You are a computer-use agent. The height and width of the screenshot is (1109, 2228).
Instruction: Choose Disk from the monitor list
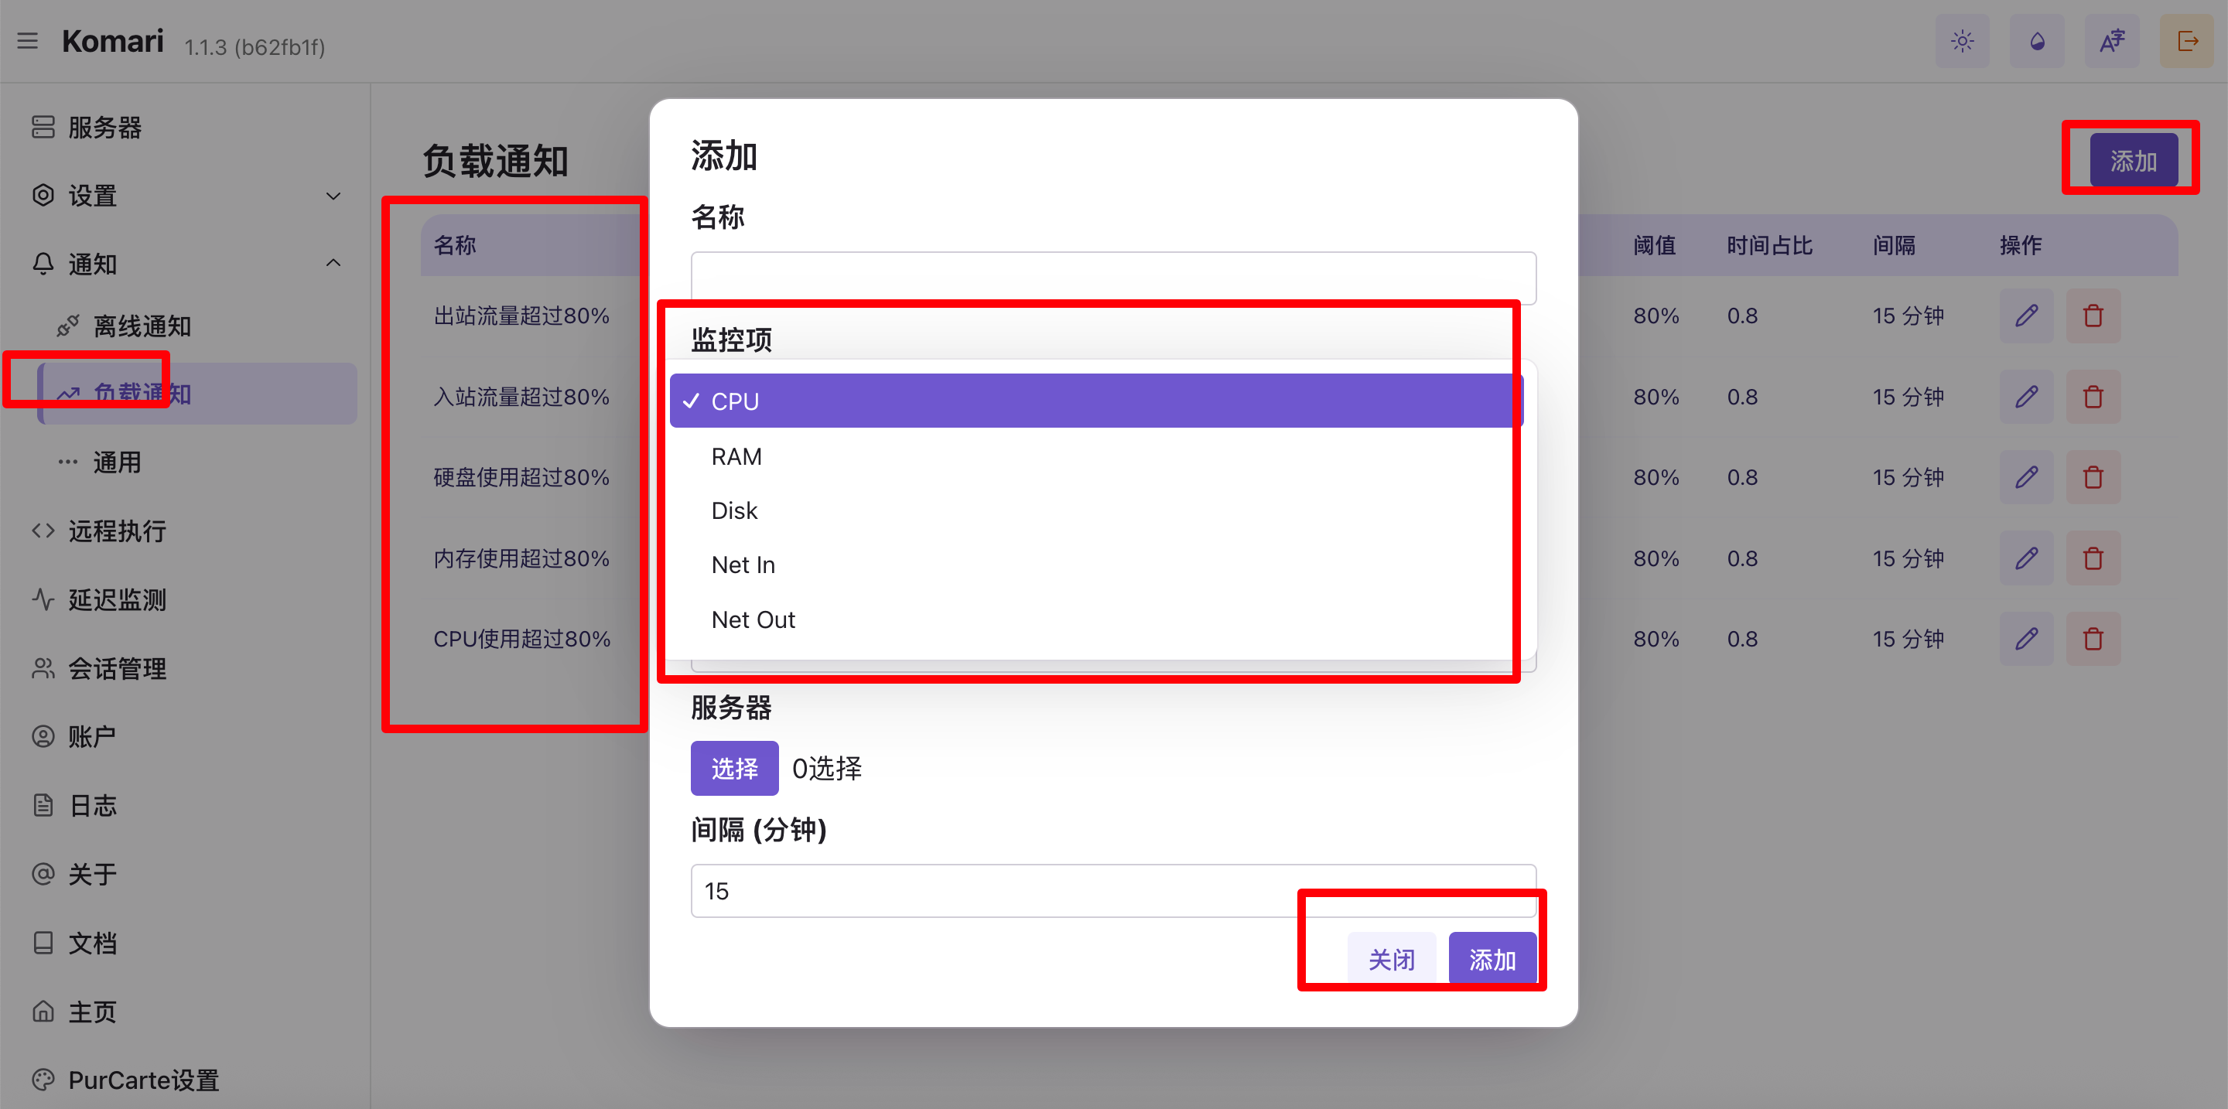(734, 511)
